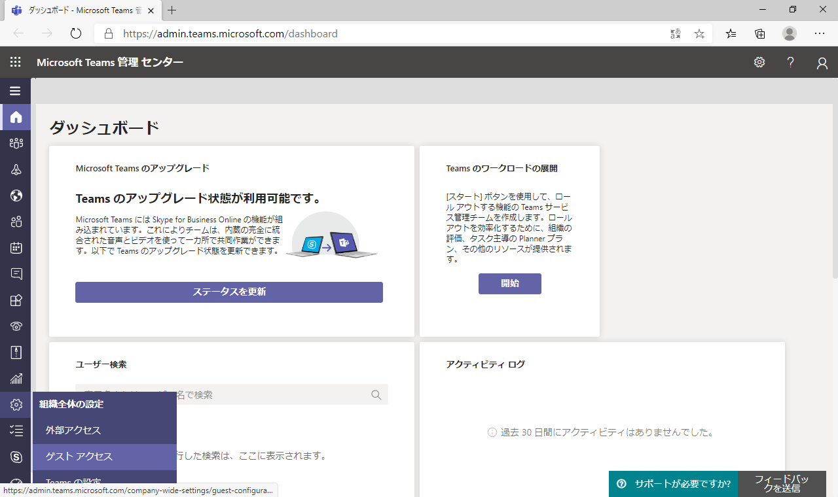This screenshot has width=838, height=497.
Task: Open the browser Collections icon
Action: 760,33
